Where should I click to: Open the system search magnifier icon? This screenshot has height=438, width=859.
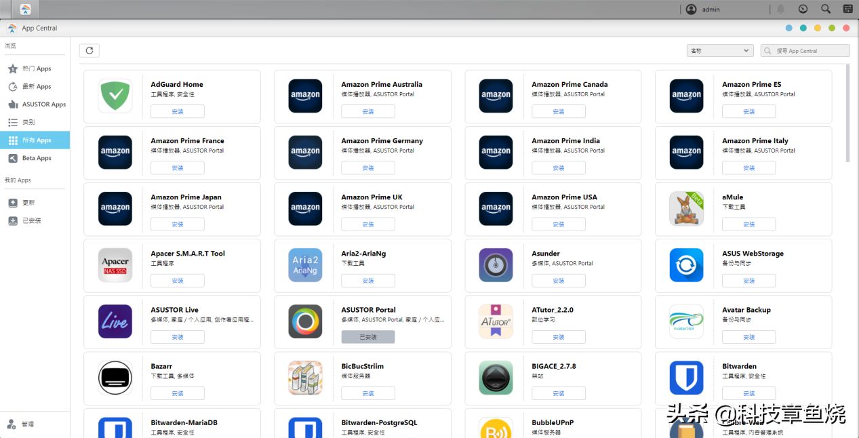[825, 9]
